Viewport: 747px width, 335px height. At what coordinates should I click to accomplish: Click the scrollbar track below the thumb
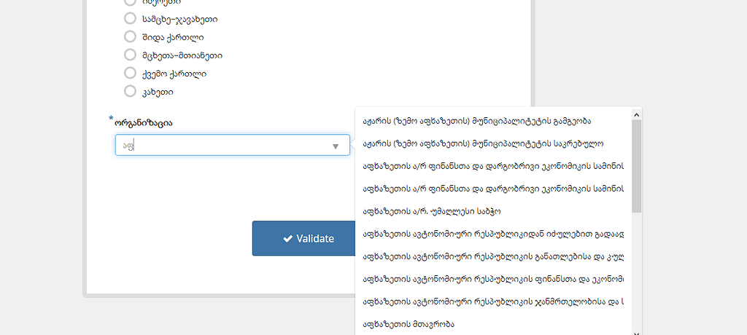click(637, 269)
